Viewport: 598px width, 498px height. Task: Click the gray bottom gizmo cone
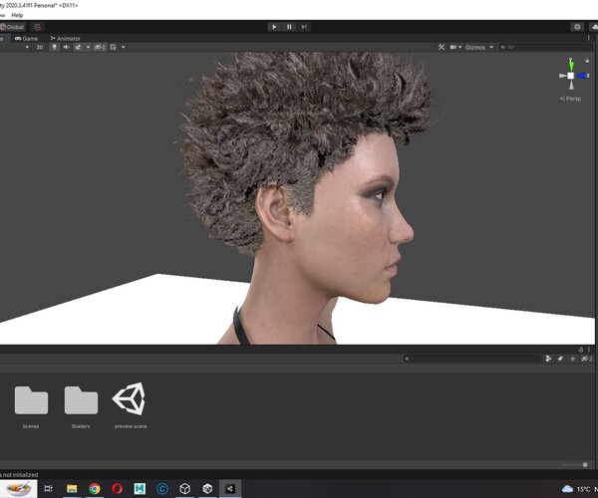(x=571, y=85)
